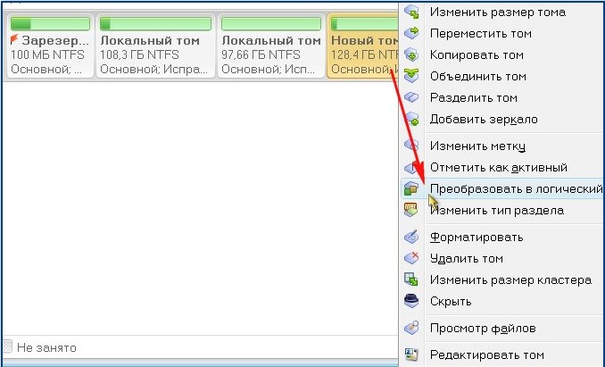Choose 'Отметить как активный' option
The height and width of the screenshot is (367, 605).
[x=498, y=167]
